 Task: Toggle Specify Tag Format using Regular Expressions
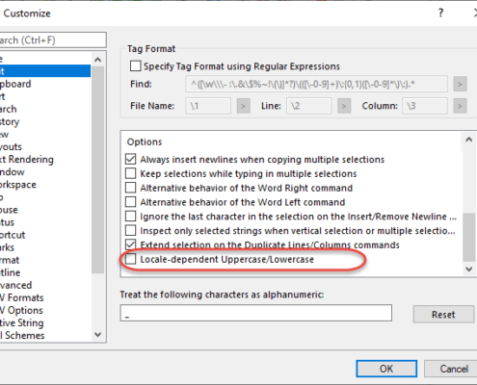[x=135, y=66]
